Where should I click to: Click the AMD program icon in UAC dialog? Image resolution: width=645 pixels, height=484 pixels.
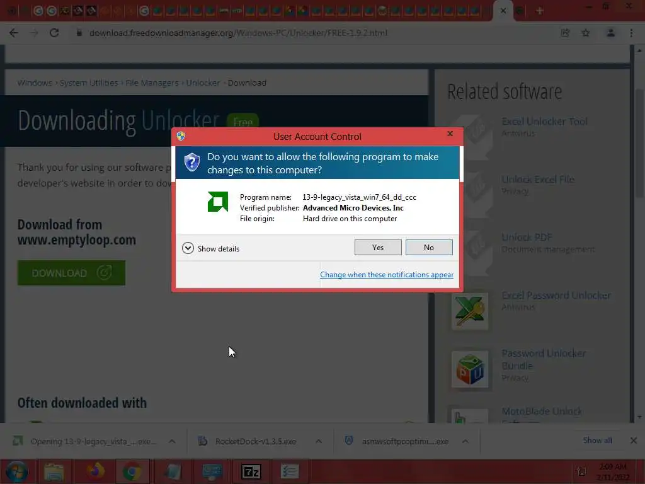217,202
